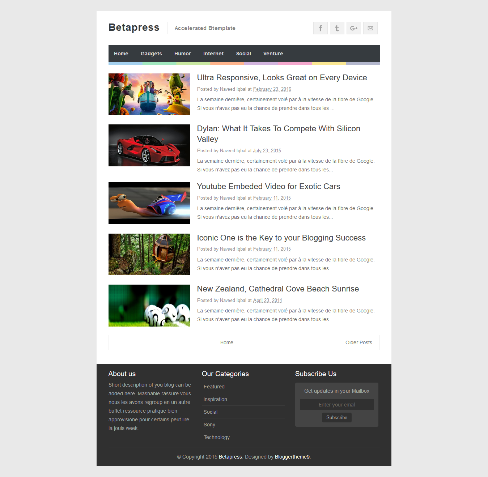The image size is (488, 477).
Task: Click the red Ferrari thumbnail
Action: [149, 145]
